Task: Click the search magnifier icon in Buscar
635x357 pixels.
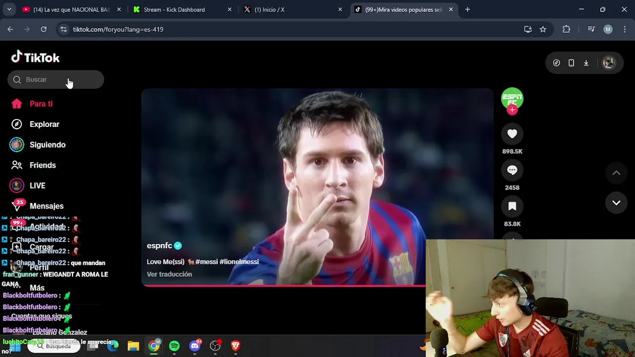Action: tap(17, 79)
